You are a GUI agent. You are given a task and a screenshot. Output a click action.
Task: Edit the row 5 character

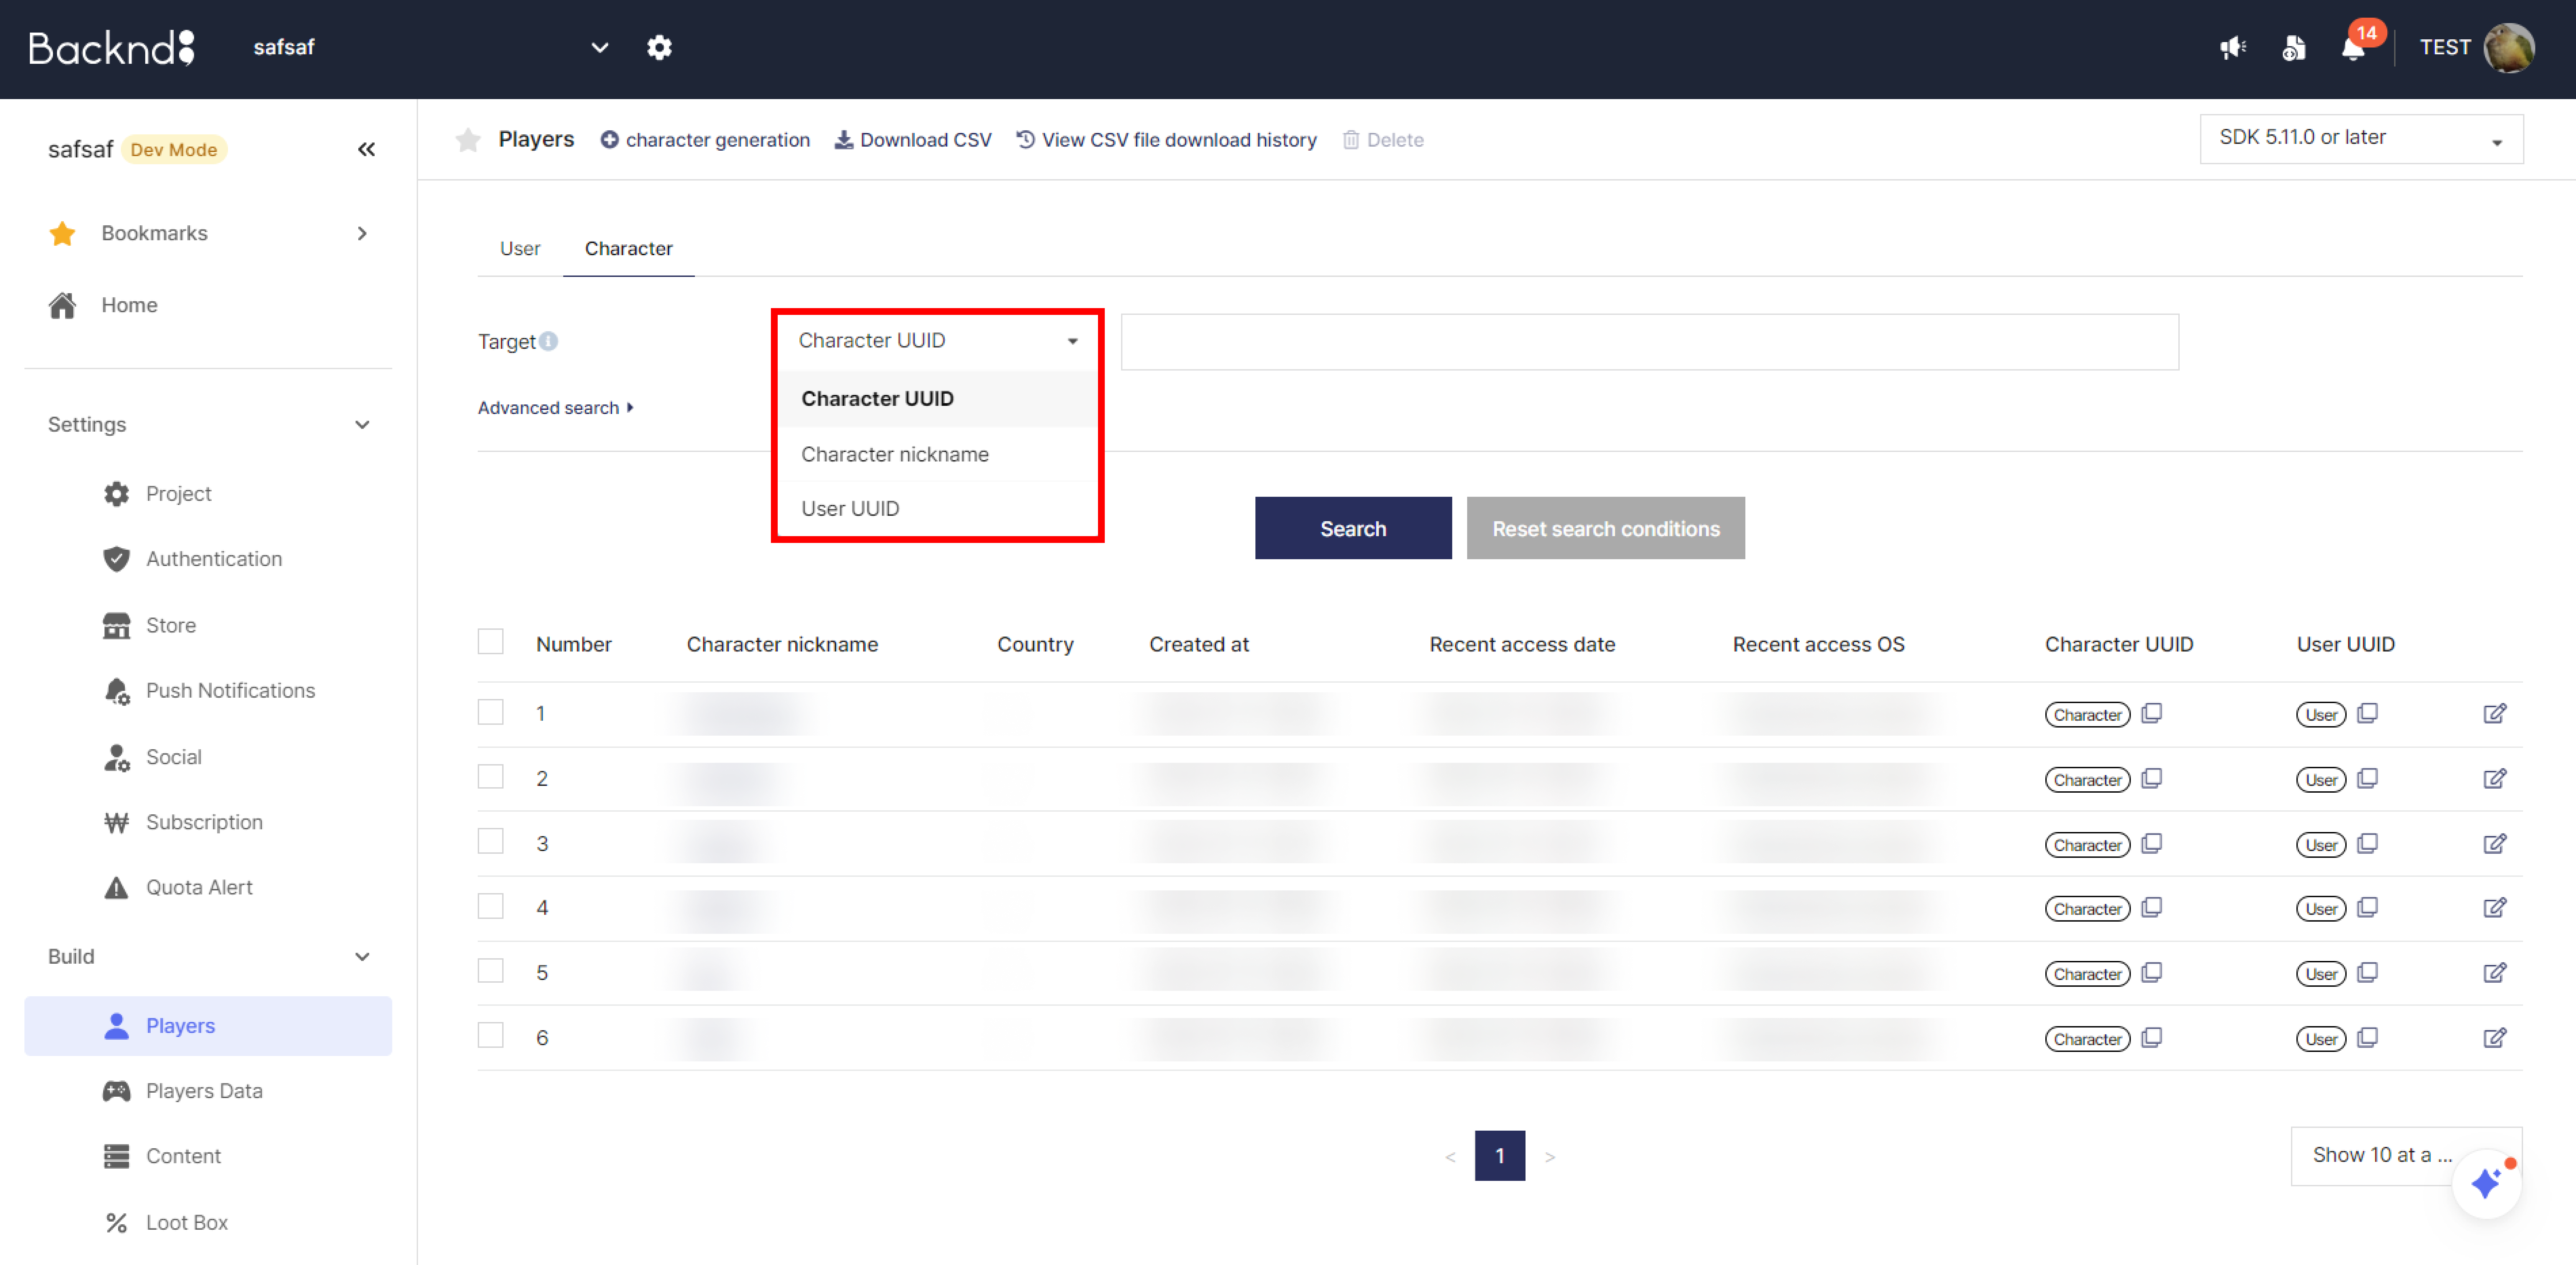pyautogui.click(x=2494, y=972)
